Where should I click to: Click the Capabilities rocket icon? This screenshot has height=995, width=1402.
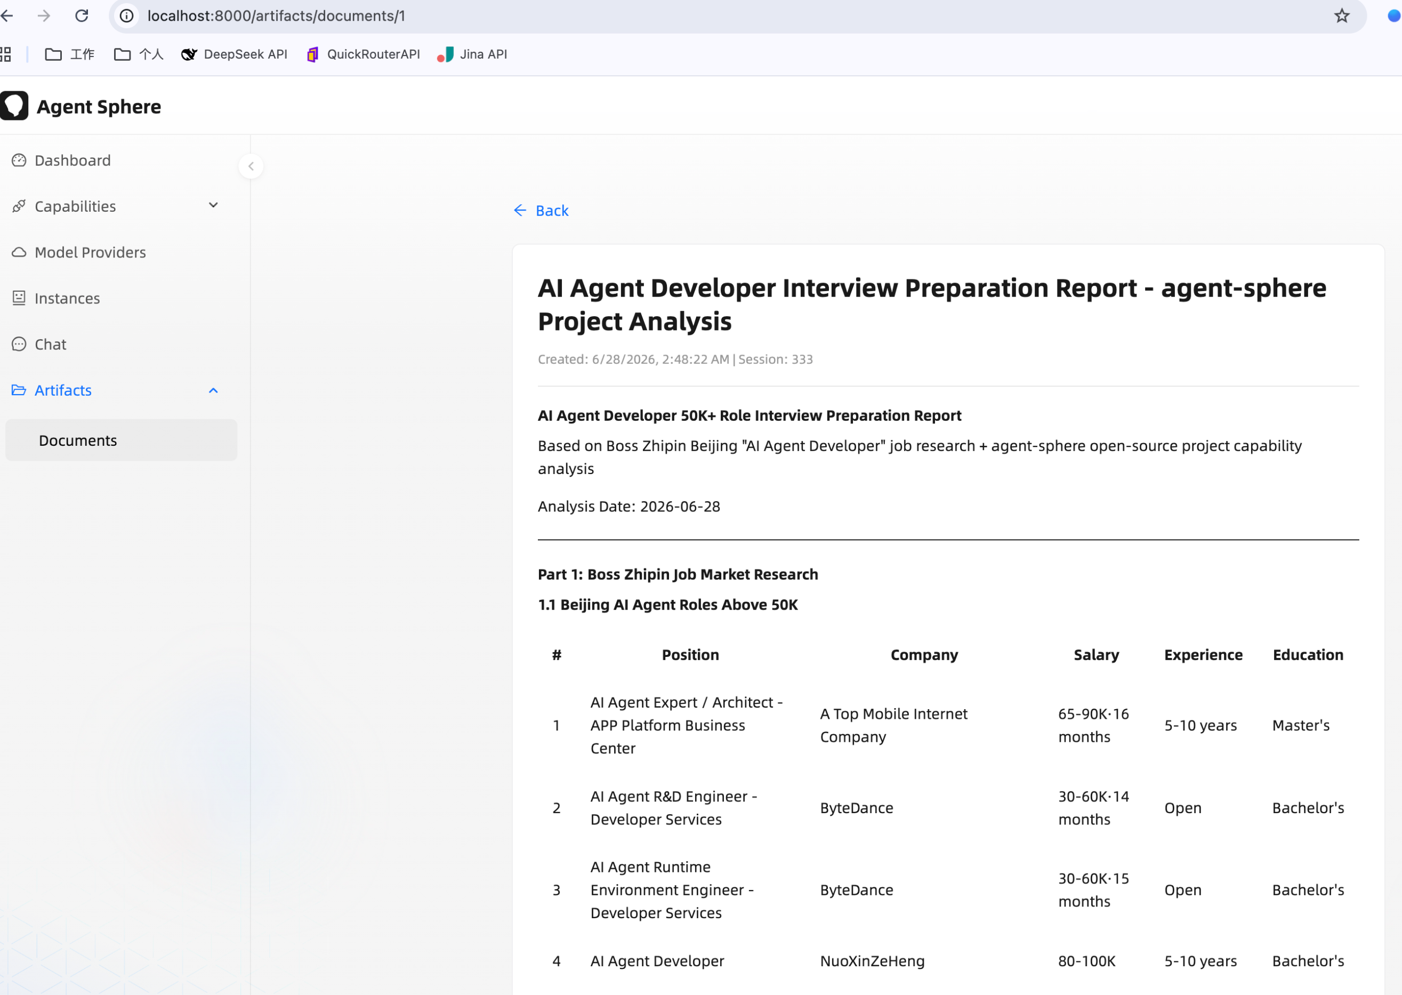tap(19, 206)
